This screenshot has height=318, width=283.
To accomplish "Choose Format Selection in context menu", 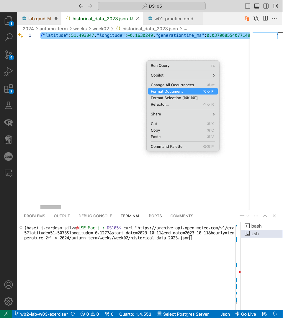I will point(183,98).
